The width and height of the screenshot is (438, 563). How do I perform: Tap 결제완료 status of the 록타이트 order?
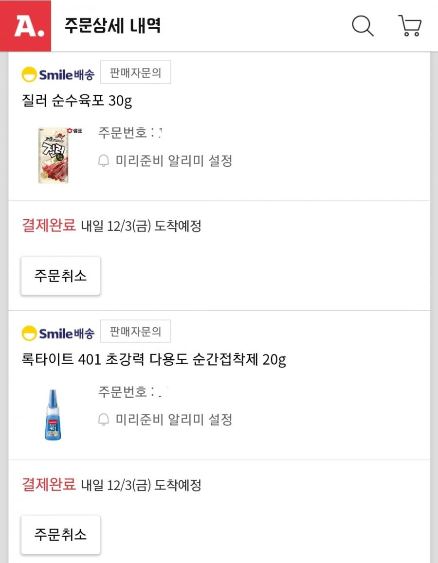(49, 484)
